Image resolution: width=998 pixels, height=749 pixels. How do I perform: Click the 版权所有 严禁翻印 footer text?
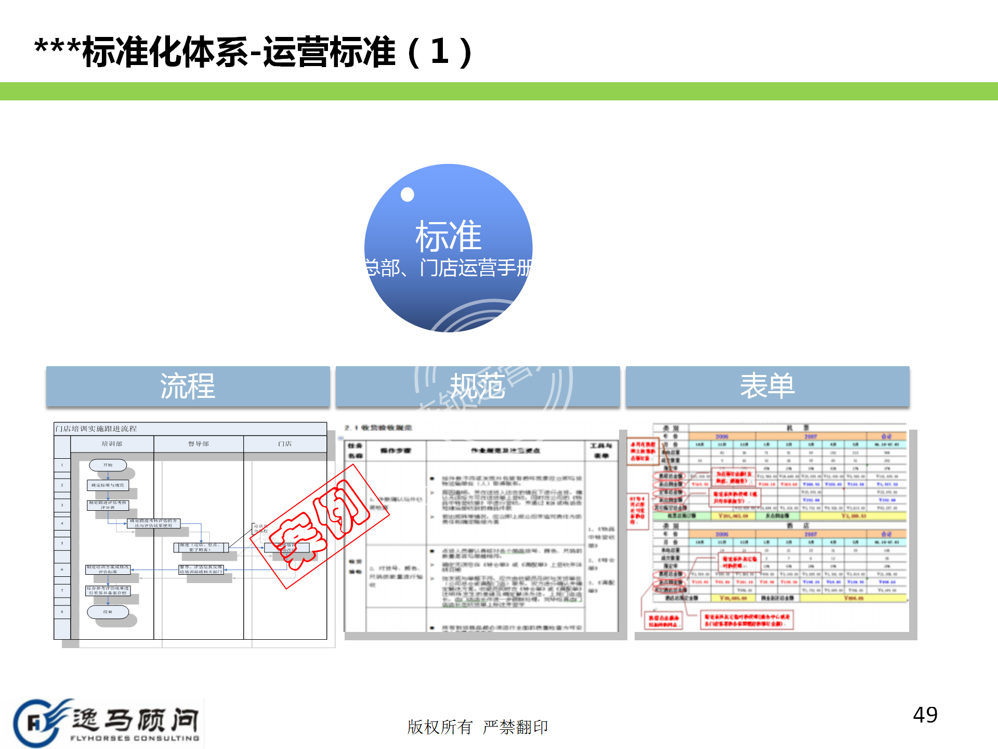point(477,727)
